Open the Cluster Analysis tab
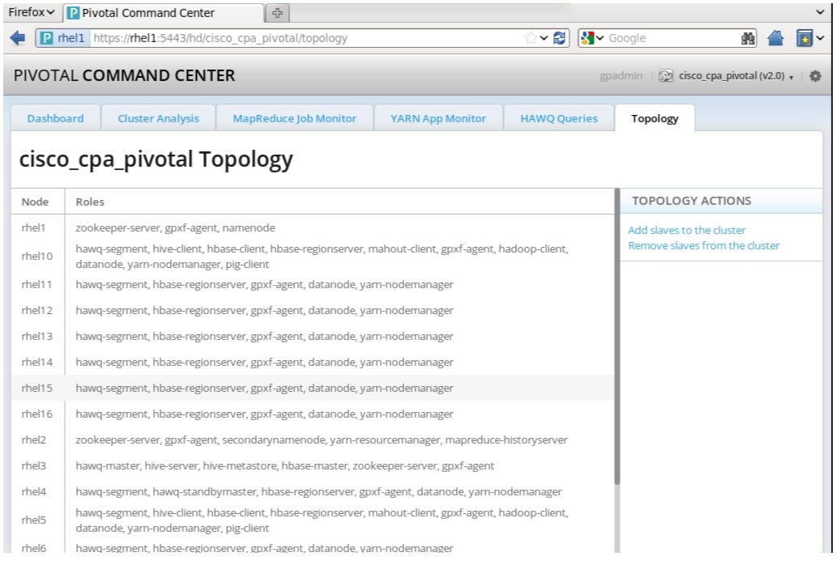The image size is (836, 565). pos(158,118)
